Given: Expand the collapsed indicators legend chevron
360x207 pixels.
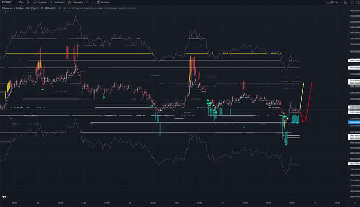Looking at the screenshot, I should tap(4, 12).
